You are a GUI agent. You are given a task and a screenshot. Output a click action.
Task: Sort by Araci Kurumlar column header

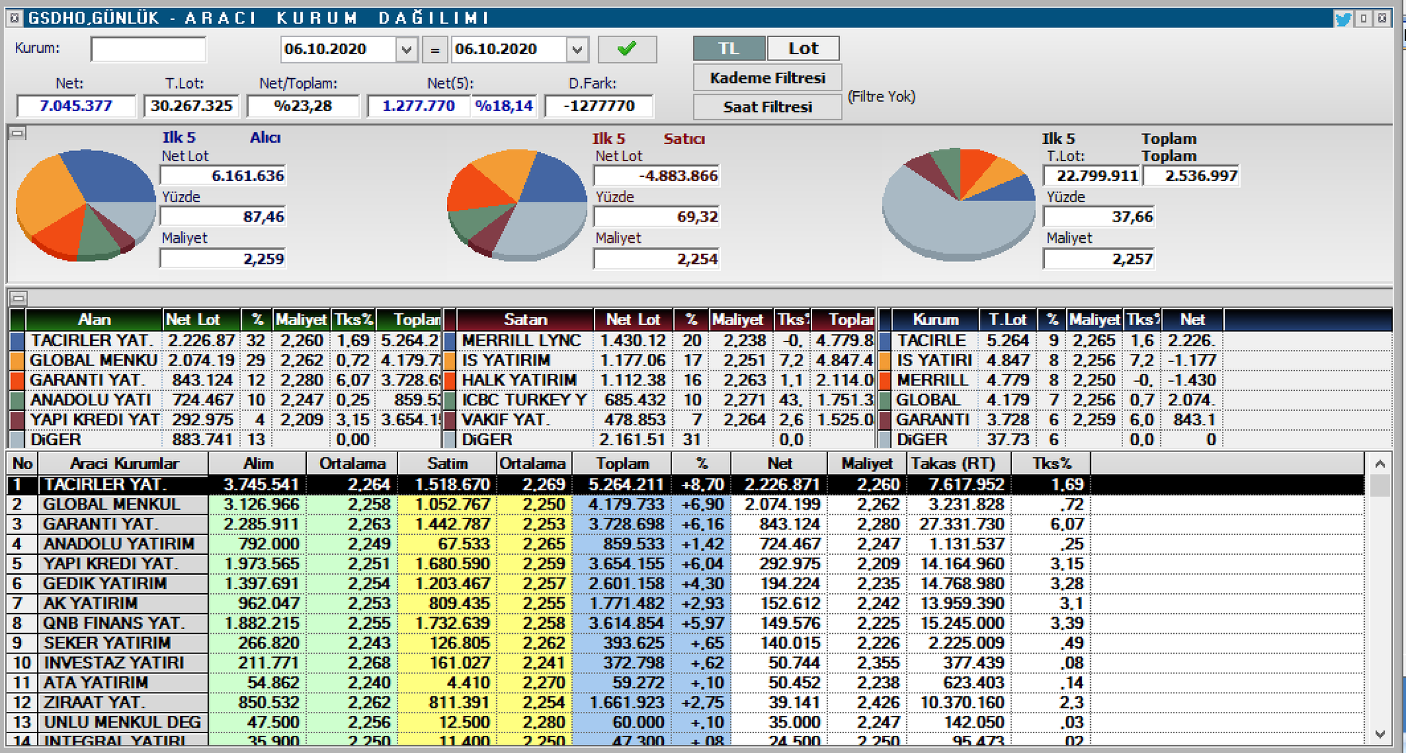coord(124,464)
